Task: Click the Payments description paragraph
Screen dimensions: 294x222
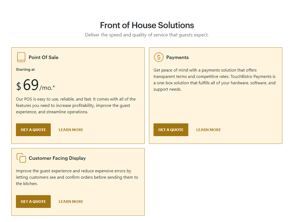Action: (x=215, y=79)
